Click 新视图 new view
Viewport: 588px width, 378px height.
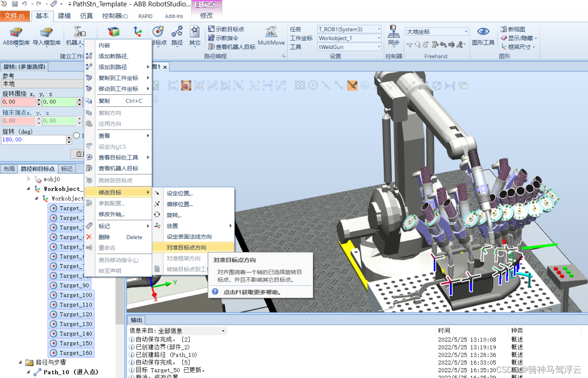click(x=513, y=29)
